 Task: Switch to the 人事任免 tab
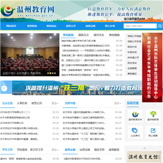tap(22, 103)
